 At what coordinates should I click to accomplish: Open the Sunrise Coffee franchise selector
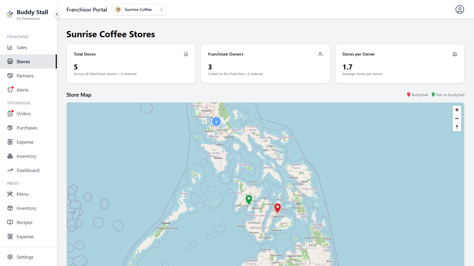(x=139, y=9)
